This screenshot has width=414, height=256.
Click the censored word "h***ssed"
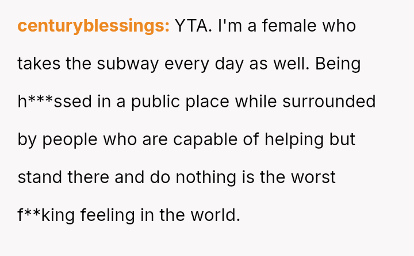click(55, 102)
